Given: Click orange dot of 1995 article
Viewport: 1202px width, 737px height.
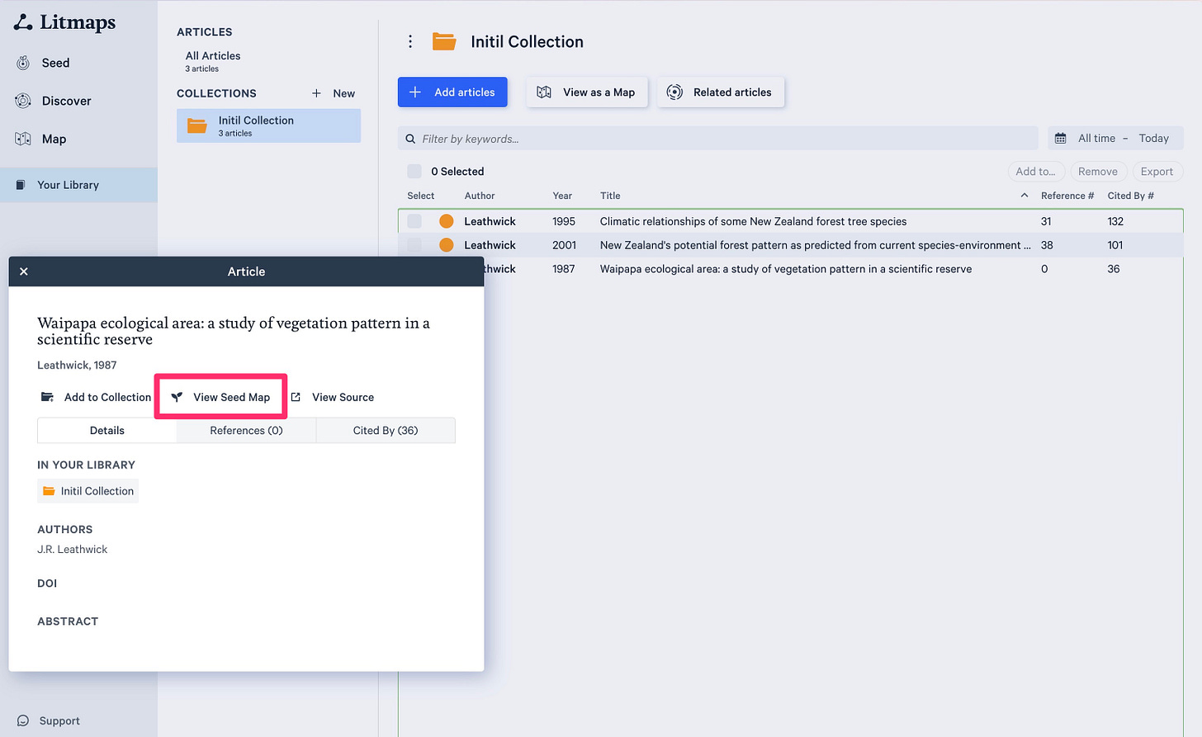Looking at the screenshot, I should 447,221.
